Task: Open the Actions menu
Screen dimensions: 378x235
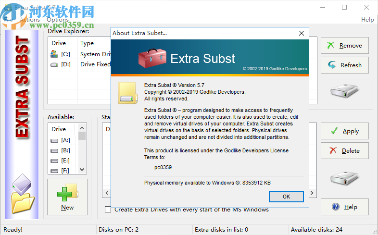Action: click(x=30, y=20)
